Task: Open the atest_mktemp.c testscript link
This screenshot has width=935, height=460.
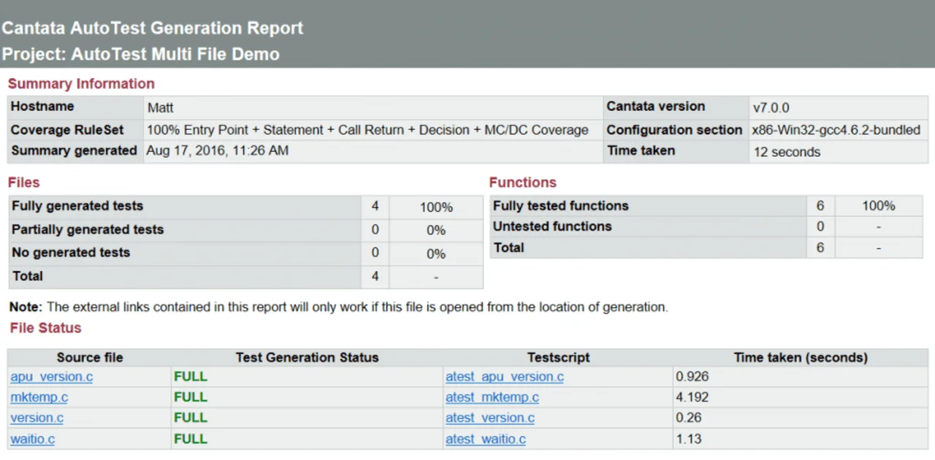Action: (492, 397)
